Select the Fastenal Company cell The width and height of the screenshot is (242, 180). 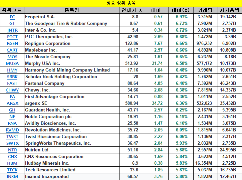click(x=72, y=84)
